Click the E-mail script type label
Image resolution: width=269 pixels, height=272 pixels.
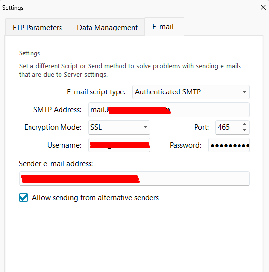pos(96,92)
